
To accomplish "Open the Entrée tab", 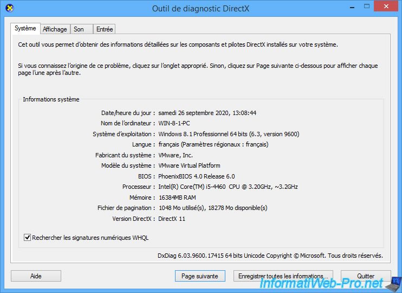I will click(x=105, y=29).
